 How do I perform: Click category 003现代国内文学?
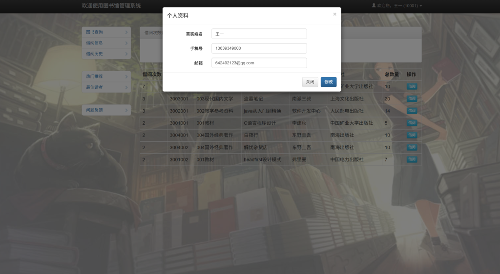215,98
